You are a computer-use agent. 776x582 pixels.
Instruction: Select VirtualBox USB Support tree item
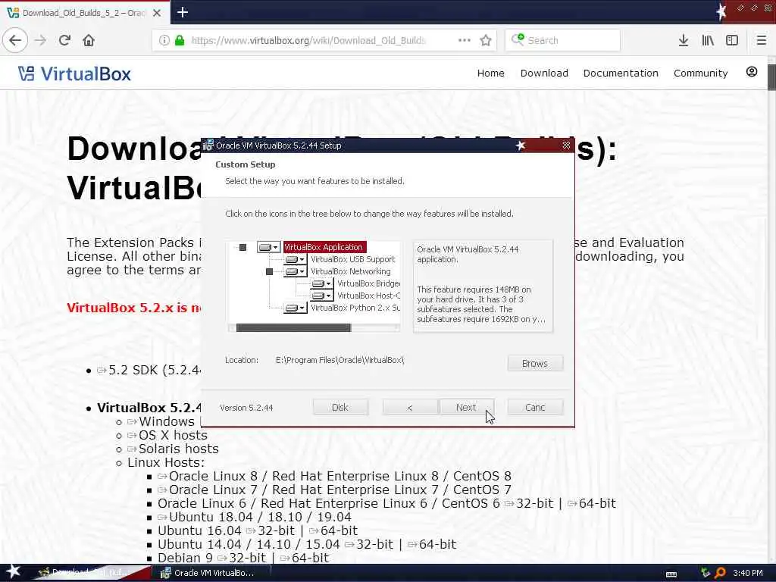click(353, 259)
